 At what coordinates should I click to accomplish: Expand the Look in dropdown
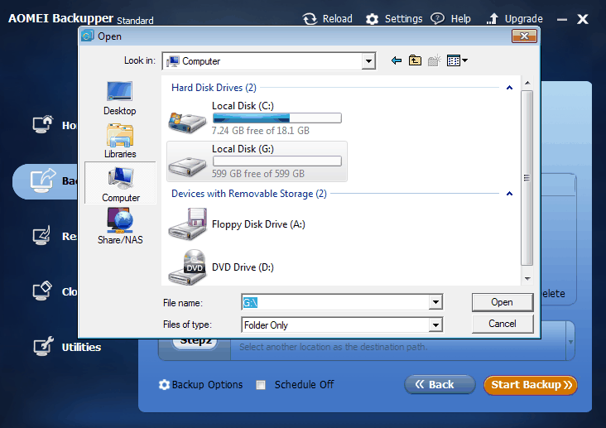[x=368, y=61]
